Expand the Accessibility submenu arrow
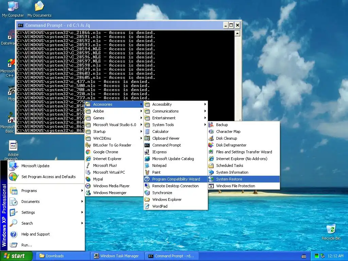The width and height of the screenshot is (348, 261). point(205,104)
